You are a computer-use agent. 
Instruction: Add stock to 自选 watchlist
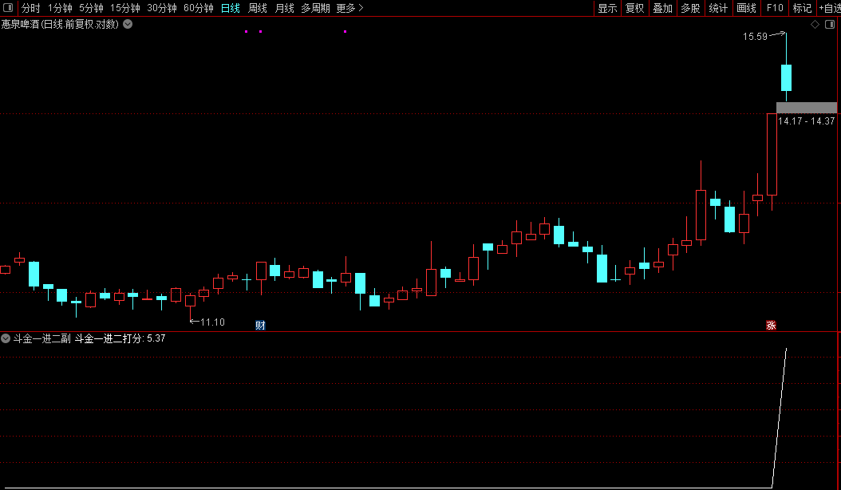[829, 8]
